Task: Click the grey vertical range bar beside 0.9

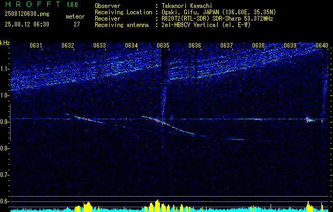Action: 10,122
